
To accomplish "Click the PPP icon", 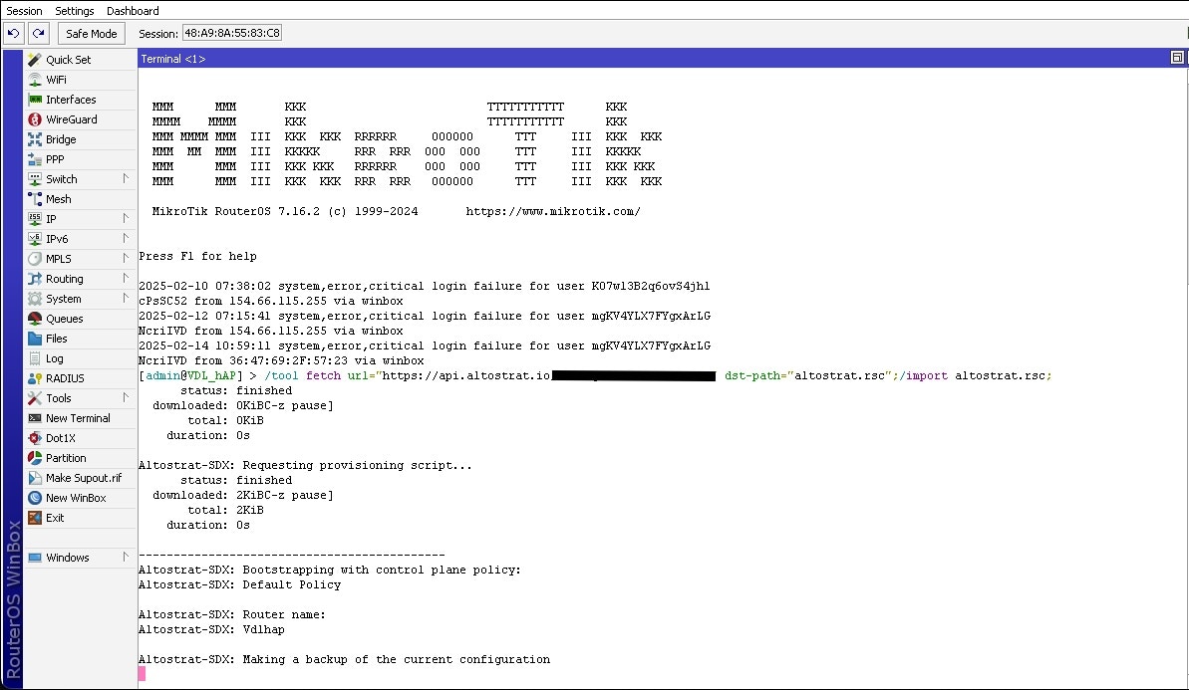I will point(35,159).
